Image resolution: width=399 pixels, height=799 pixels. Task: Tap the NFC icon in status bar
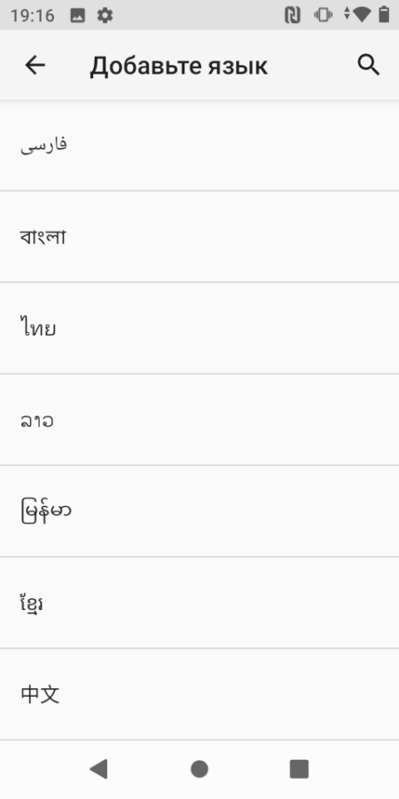pyautogui.click(x=292, y=15)
